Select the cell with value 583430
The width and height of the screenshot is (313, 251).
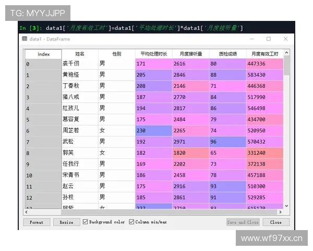point(264,75)
